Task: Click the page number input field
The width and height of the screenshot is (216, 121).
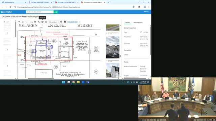Action: click(27, 22)
